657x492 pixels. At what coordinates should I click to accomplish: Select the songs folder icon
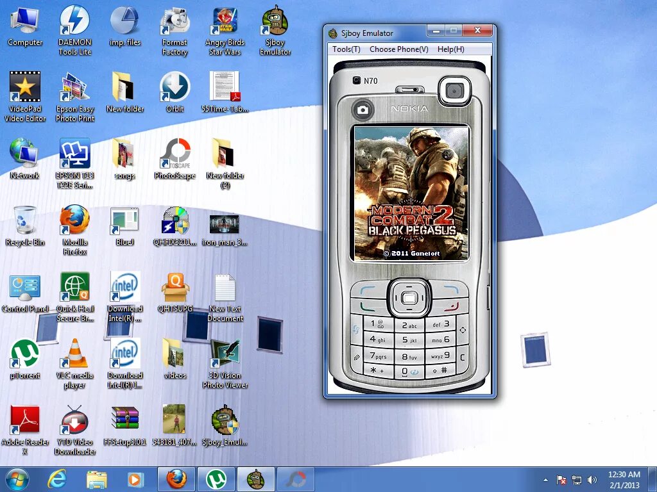point(124,159)
